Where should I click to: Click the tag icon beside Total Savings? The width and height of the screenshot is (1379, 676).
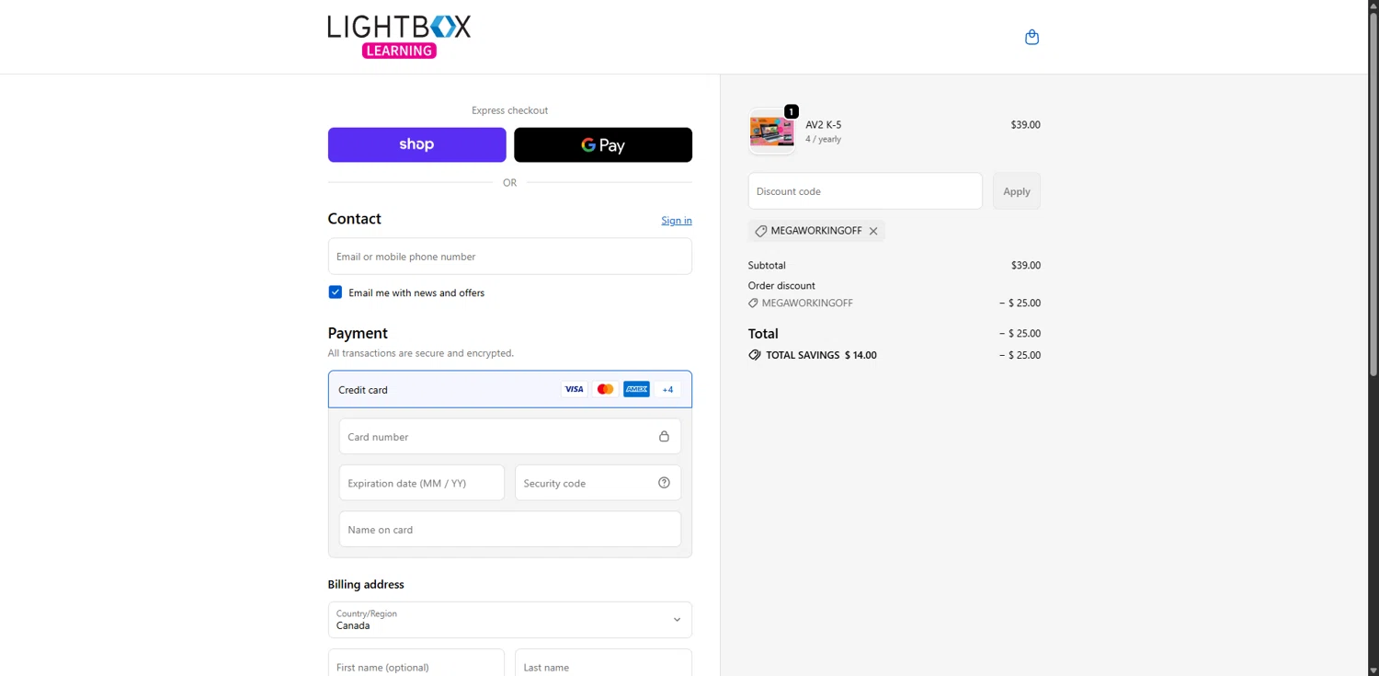[755, 355]
